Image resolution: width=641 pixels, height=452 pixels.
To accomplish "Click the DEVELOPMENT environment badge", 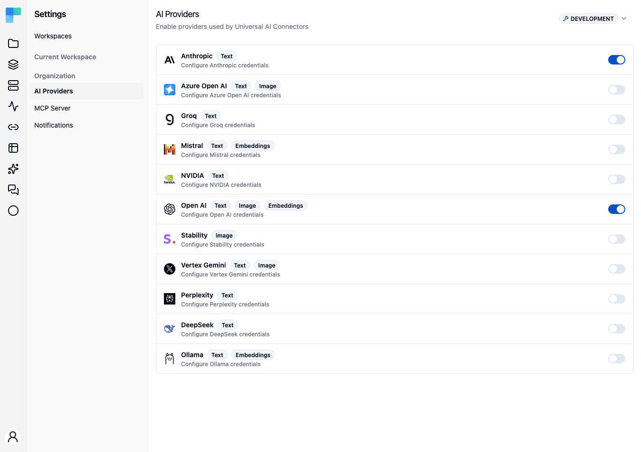I will tap(588, 18).
